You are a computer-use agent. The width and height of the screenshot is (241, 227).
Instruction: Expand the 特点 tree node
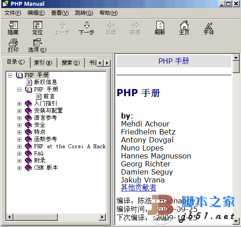tap(19, 132)
